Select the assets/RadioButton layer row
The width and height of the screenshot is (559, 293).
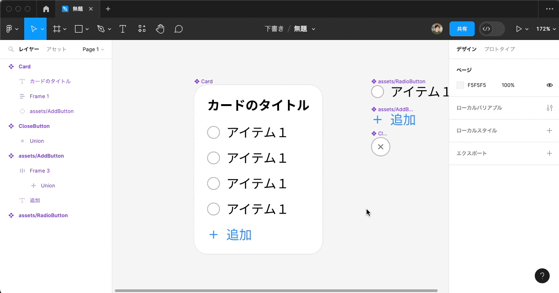[x=56, y=215]
